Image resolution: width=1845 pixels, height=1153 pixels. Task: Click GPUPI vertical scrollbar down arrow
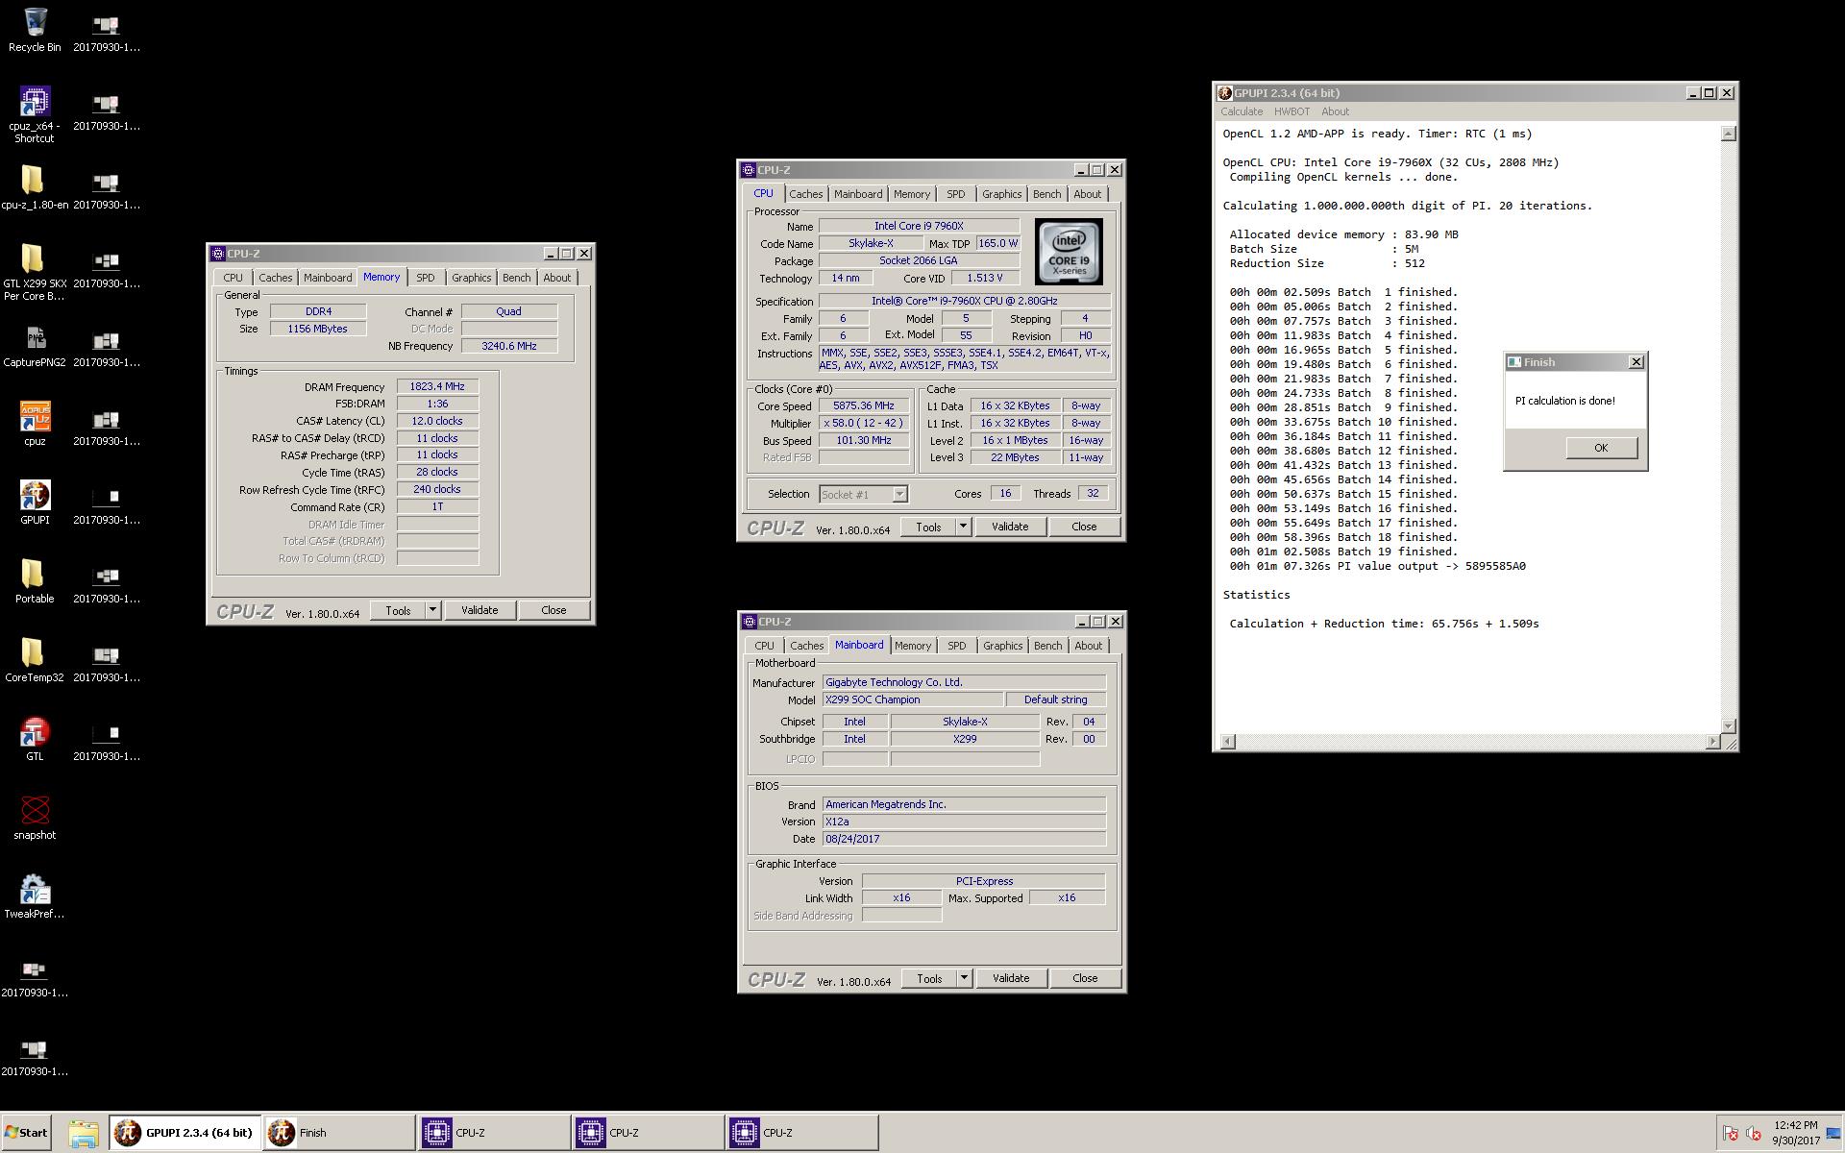pyautogui.click(x=1728, y=725)
